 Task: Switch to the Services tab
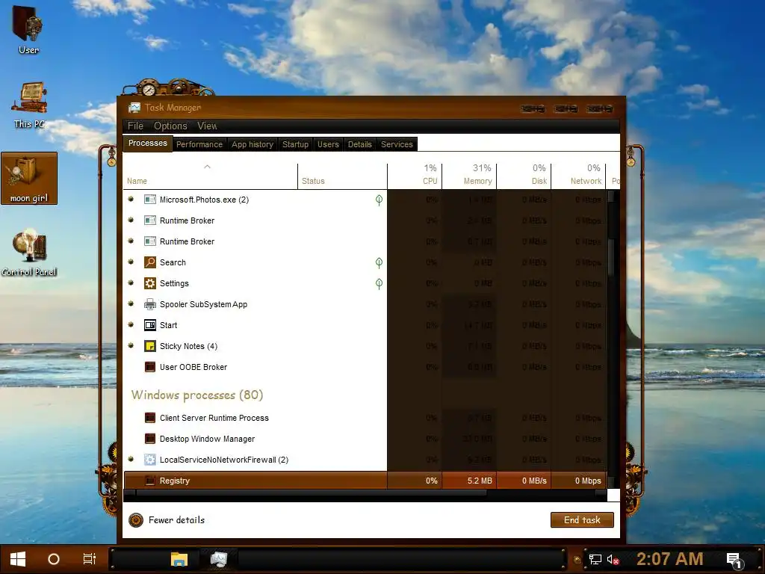(397, 144)
